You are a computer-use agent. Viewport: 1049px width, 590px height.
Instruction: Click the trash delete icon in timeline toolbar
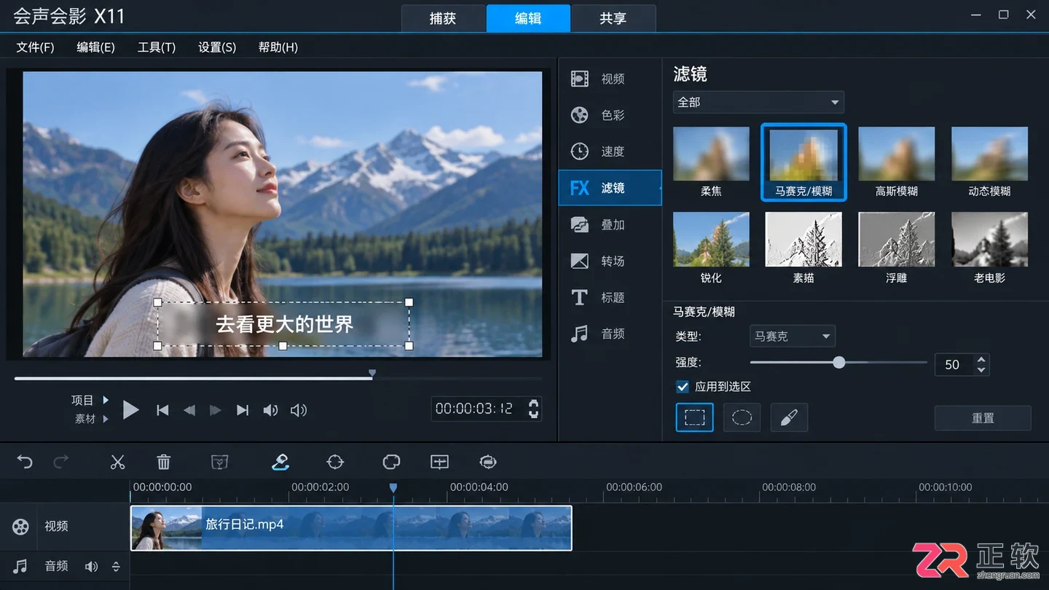pos(164,462)
